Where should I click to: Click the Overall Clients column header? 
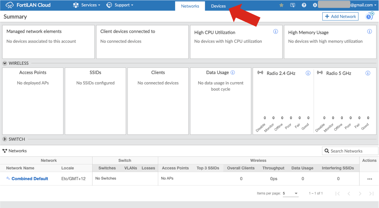coord(241,168)
